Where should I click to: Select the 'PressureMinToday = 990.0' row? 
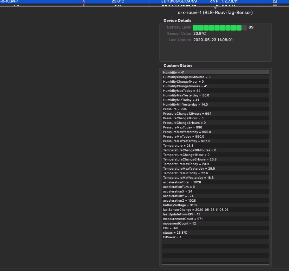[215, 137]
